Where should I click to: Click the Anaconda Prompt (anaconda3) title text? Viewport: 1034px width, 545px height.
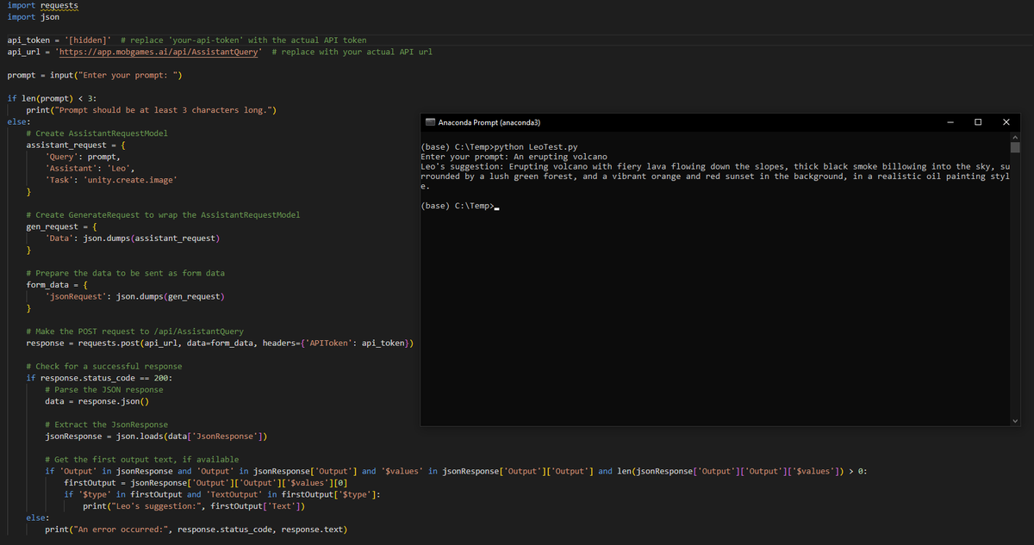click(489, 123)
